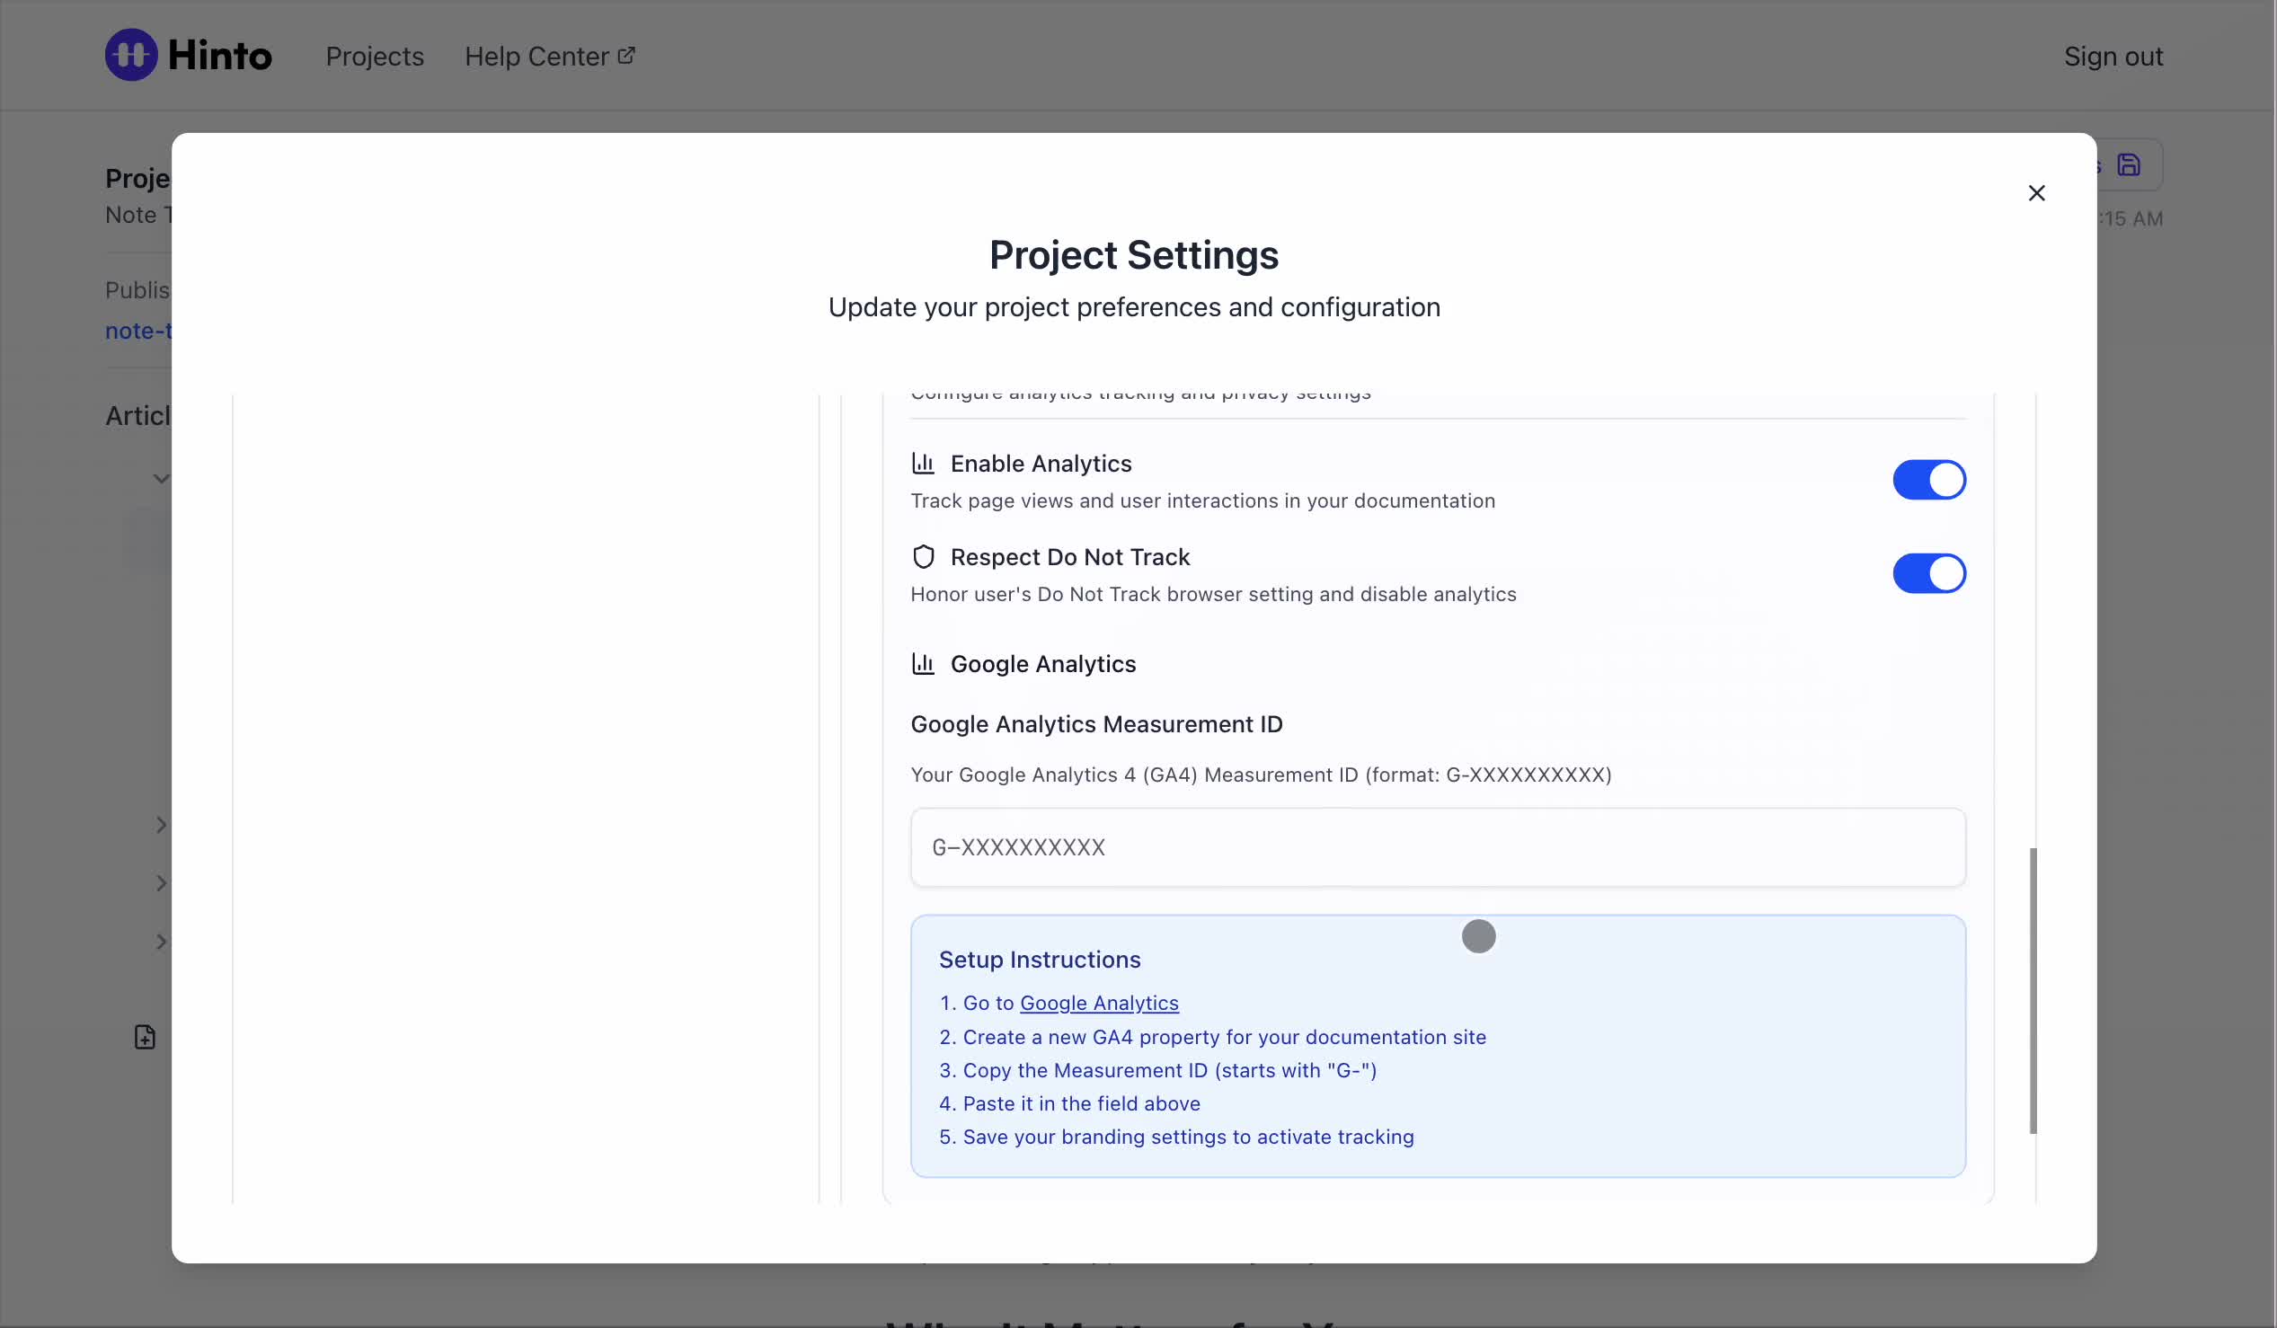Image resolution: width=2277 pixels, height=1328 pixels.
Task: Click the chart icon next to the Google Analytics heading
Action: click(923, 664)
